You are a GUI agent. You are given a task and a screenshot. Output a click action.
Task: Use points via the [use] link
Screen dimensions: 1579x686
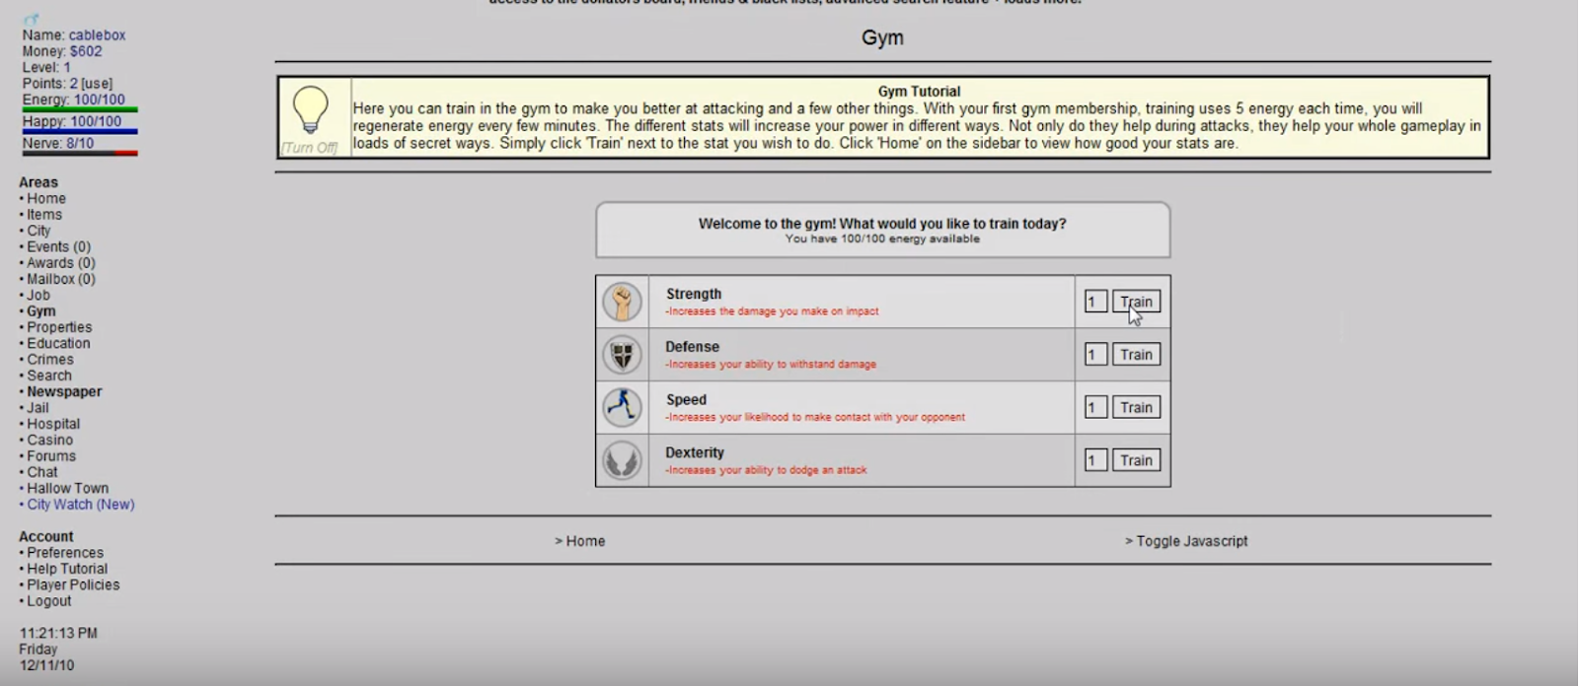click(97, 84)
